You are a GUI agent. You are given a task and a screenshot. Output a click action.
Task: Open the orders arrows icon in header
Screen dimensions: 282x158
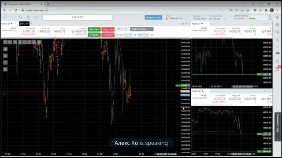[20, 18]
